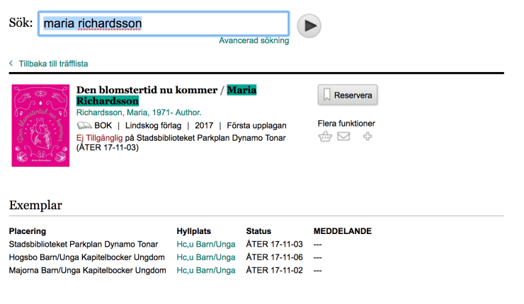Image resolution: width=524 pixels, height=304 pixels.
Task: Click the plus icon under Flera funktioner
Action: click(x=368, y=136)
